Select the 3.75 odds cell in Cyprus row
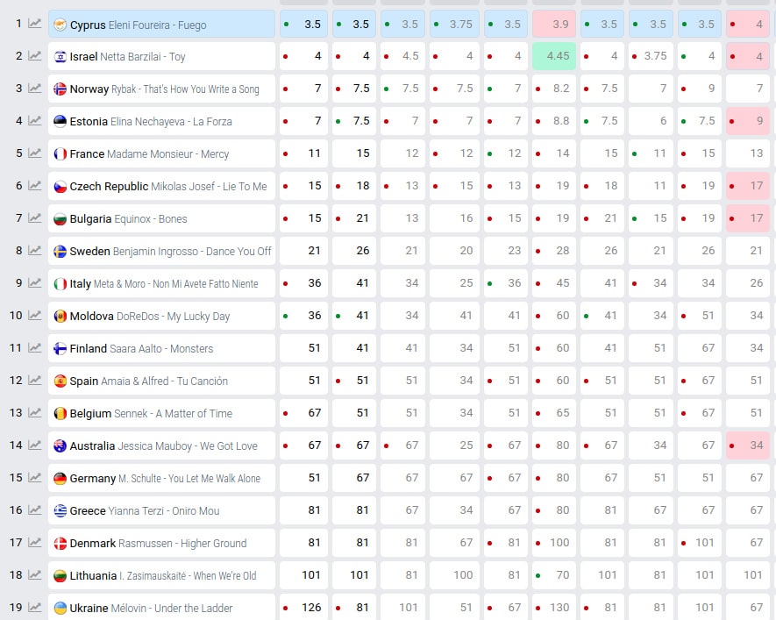This screenshot has width=776, height=620. [454, 24]
